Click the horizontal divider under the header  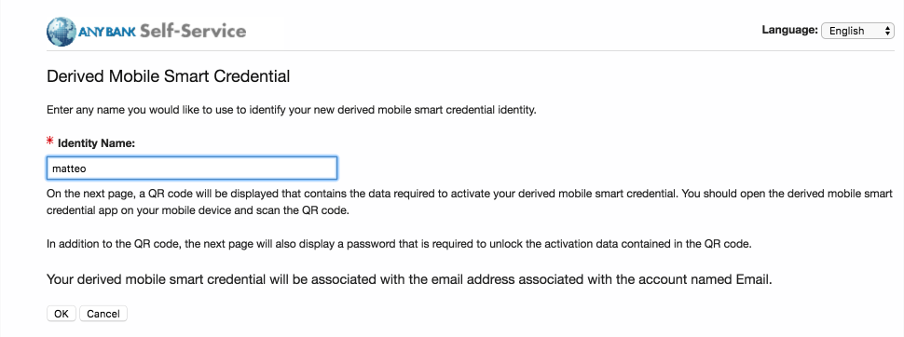click(x=470, y=50)
